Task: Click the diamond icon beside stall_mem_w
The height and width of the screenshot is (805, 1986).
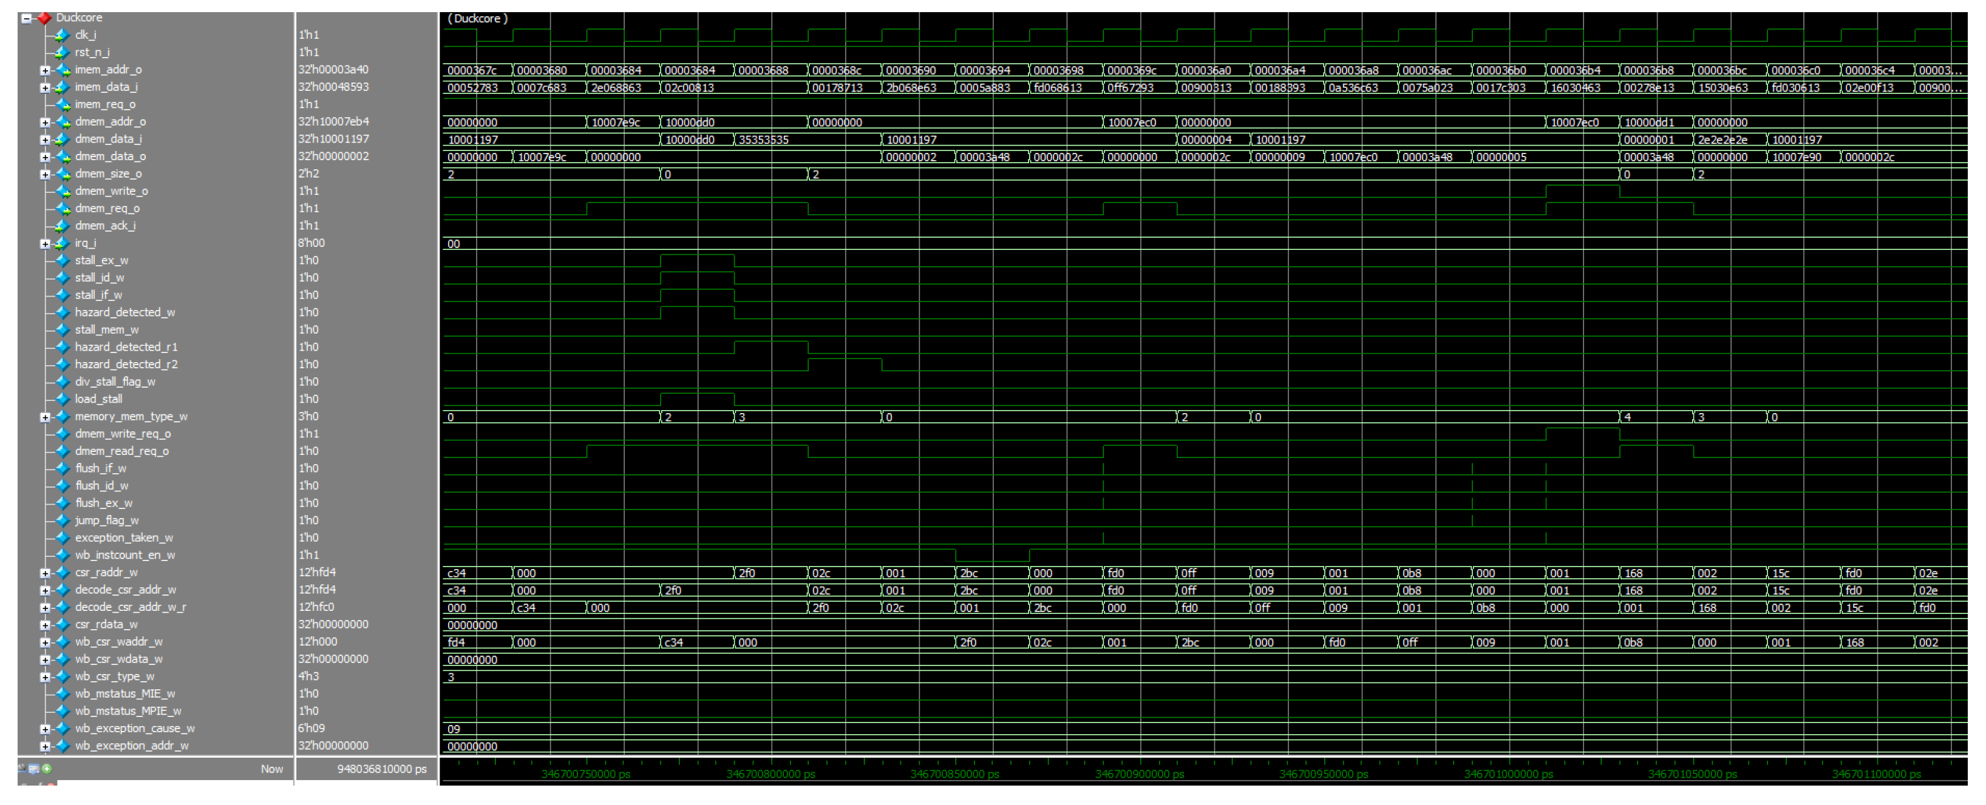Action: pos(63,329)
